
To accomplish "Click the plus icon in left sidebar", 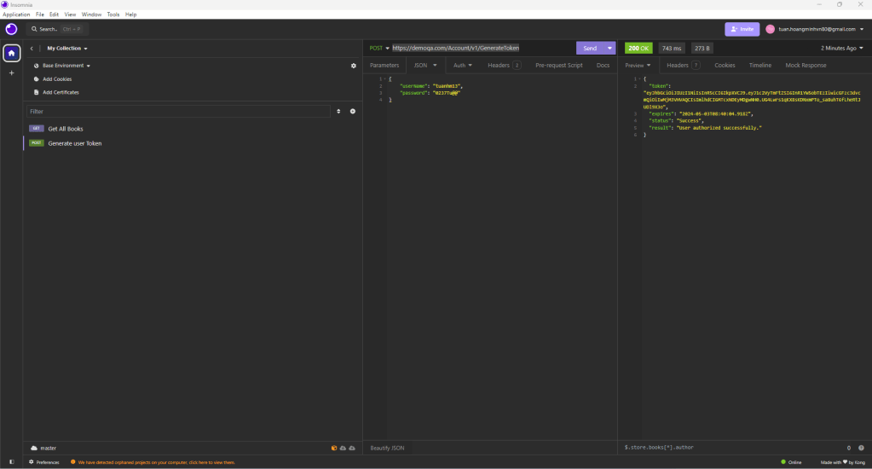I will pos(11,73).
